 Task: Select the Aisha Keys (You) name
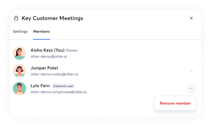coord(47,50)
